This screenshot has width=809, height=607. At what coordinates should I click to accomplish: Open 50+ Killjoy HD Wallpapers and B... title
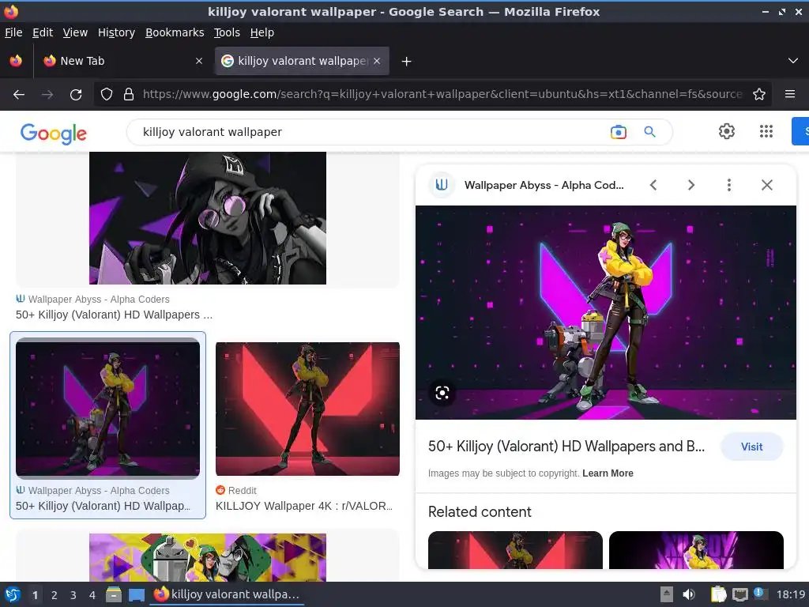566,447
